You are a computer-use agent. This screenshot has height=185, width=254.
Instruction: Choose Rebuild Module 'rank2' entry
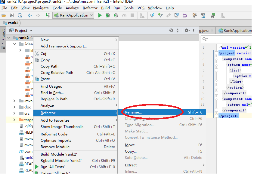click(x=76, y=161)
